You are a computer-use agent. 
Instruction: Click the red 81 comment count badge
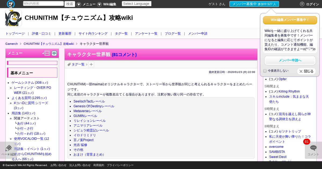pyautogui.click(x=307, y=142)
